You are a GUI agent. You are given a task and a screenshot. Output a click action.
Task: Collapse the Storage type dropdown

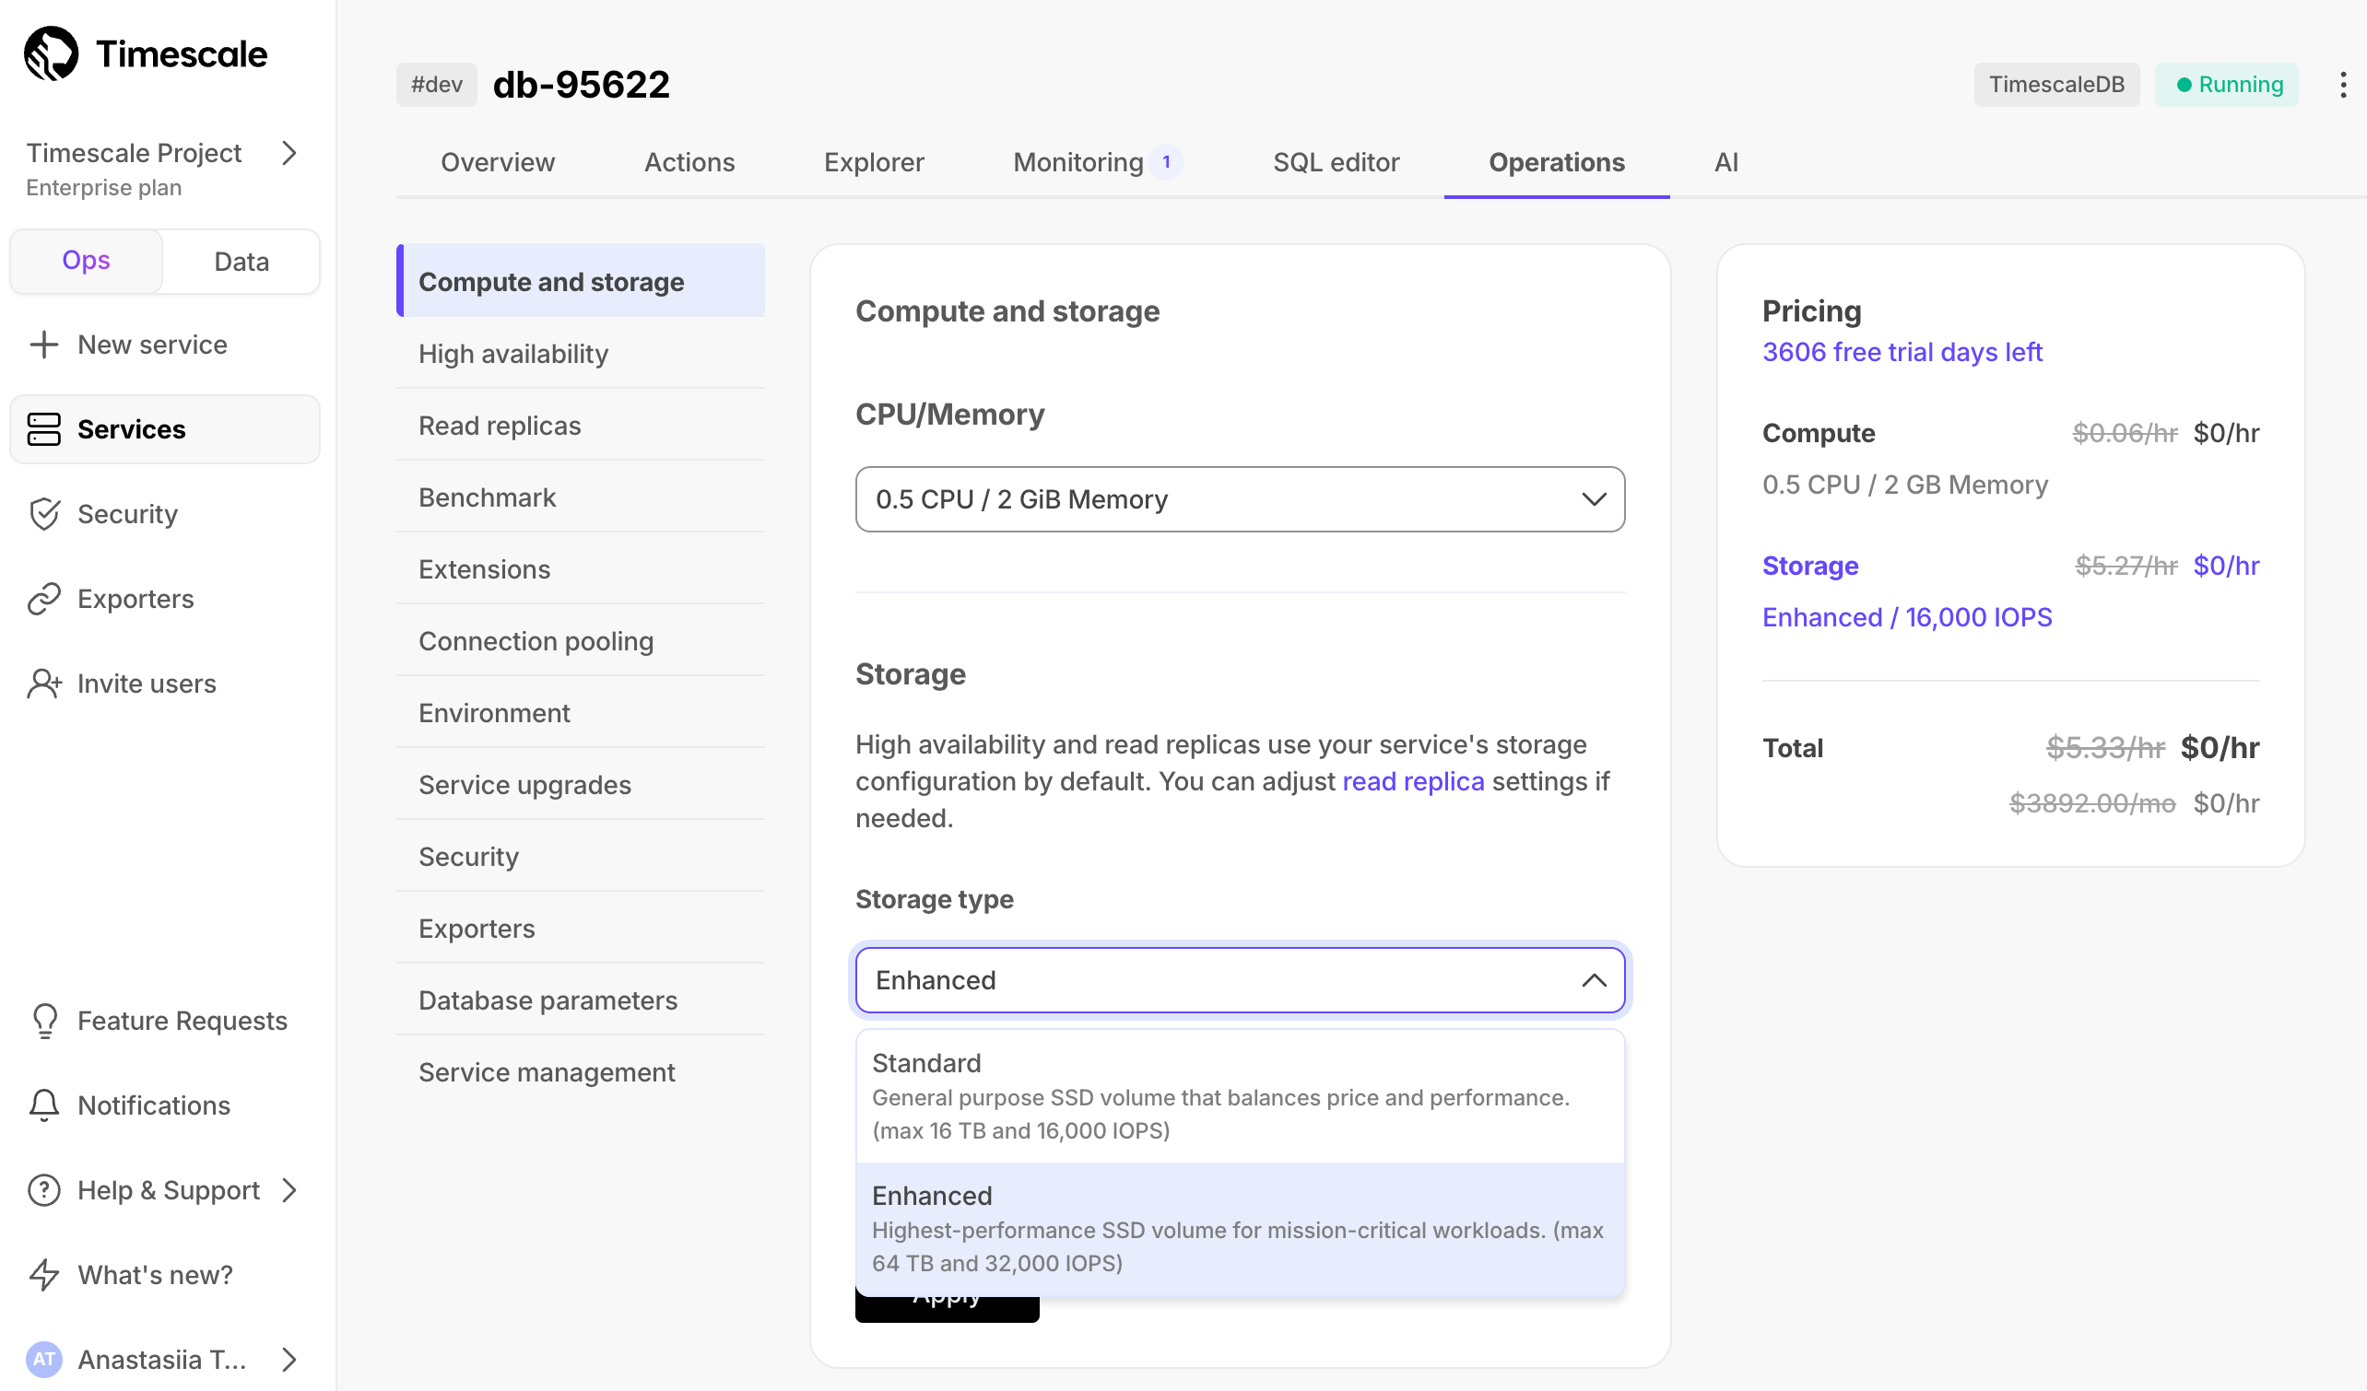(1240, 980)
